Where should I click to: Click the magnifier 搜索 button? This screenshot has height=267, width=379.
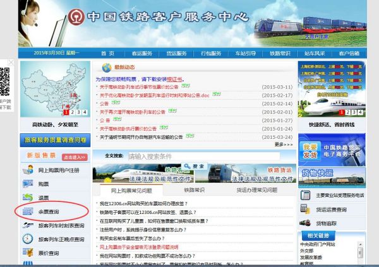point(194,166)
